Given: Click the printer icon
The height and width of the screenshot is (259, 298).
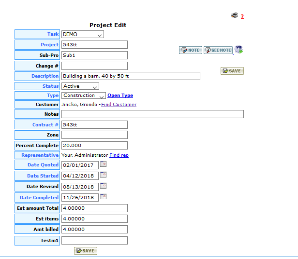Looking at the screenshot, I should click(234, 15).
